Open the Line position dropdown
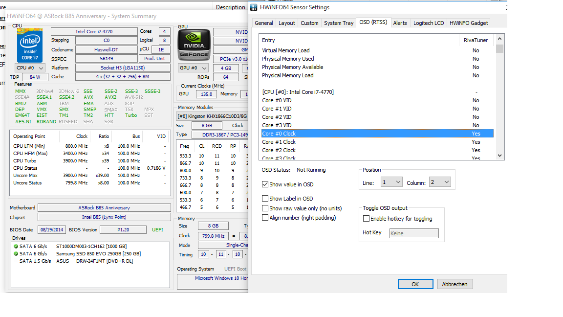563x317 pixels. pyautogui.click(x=391, y=182)
